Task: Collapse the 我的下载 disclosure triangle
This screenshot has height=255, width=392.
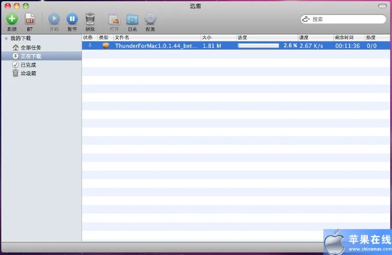Action: 6,39
